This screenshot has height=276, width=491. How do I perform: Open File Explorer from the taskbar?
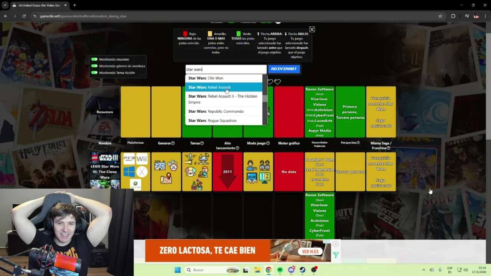coord(257,270)
